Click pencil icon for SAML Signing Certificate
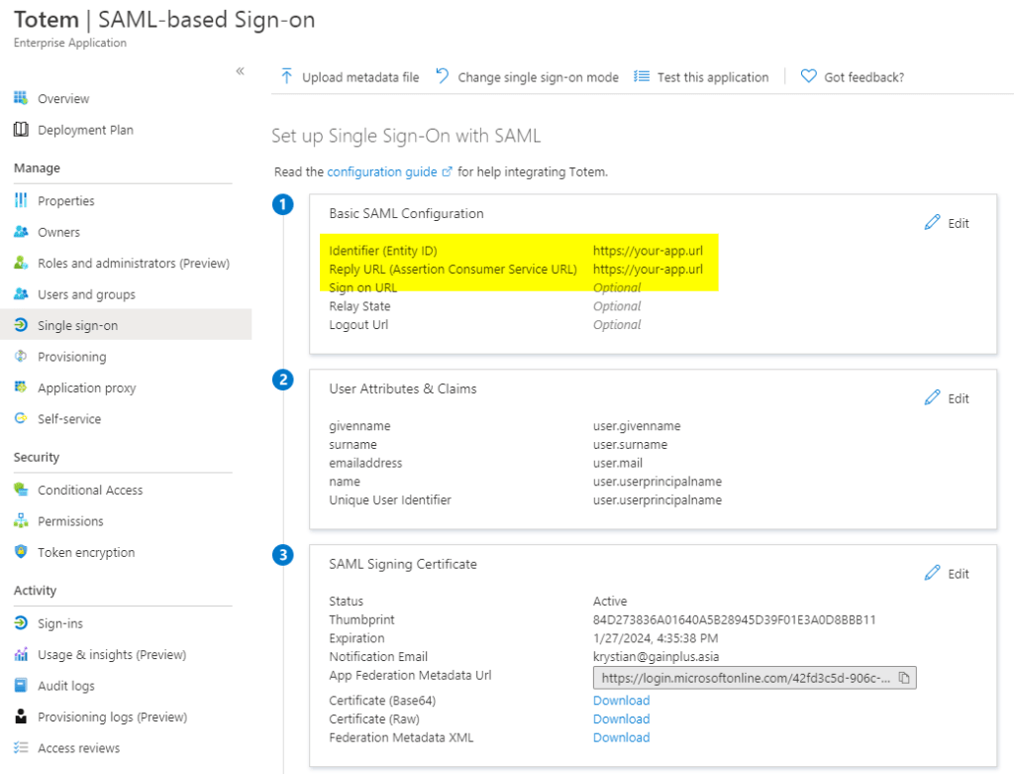1014x774 pixels. coord(932,574)
